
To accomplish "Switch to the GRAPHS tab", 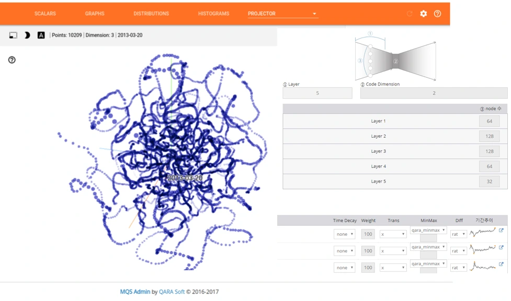I will pyautogui.click(x=95, y=14).
